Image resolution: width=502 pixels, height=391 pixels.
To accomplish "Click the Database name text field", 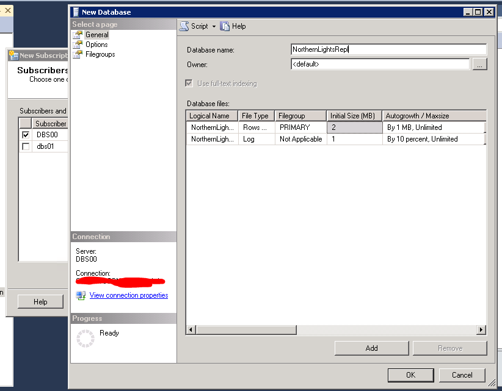I will click(388, 49).
